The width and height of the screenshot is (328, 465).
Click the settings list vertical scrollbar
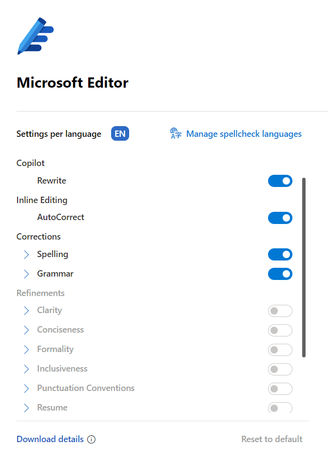[x=304, y=267]
